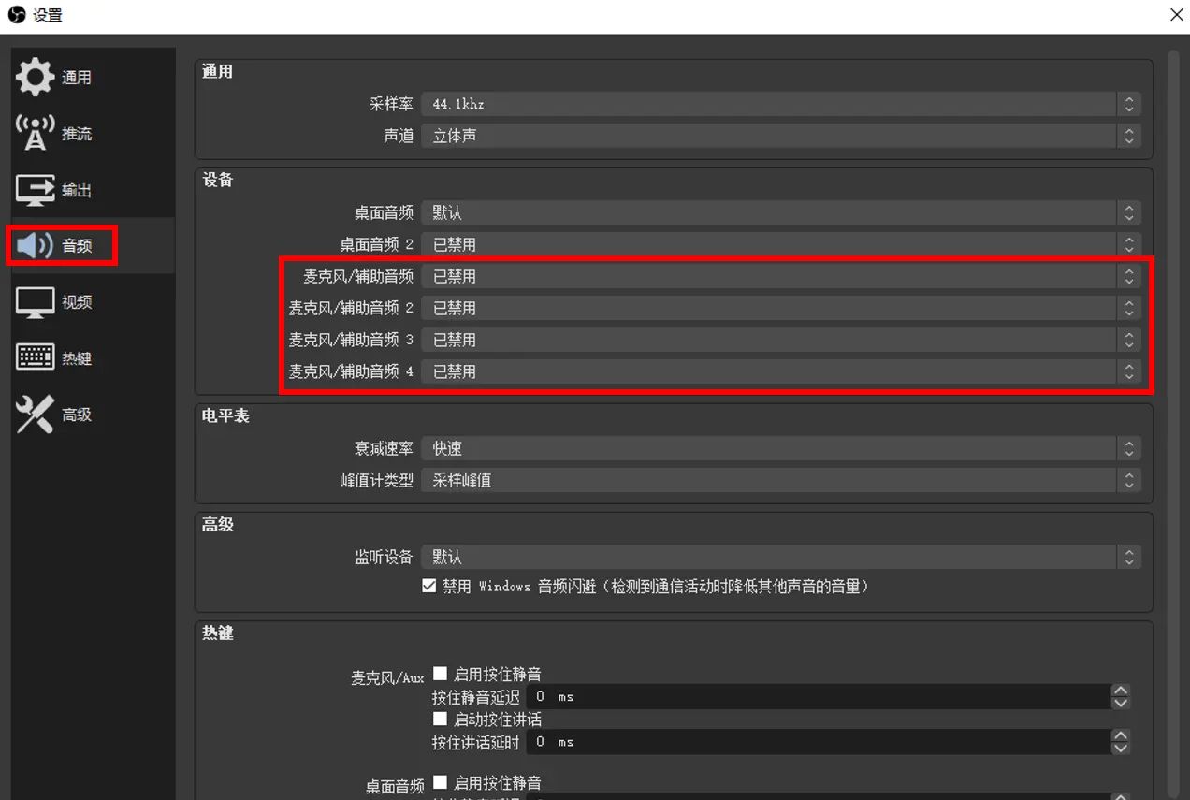Click the Hotkeys keyboard icon

pyautogui.click(x=35, y=357)
